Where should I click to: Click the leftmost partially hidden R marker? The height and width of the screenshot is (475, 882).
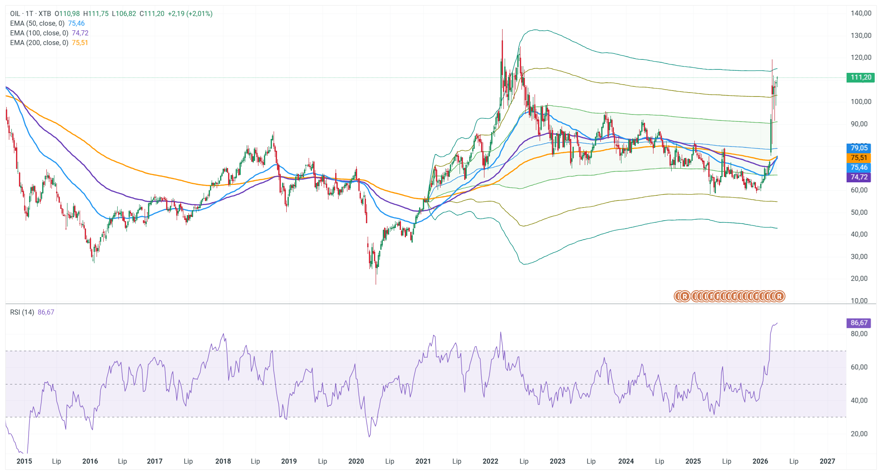[677, 296]
